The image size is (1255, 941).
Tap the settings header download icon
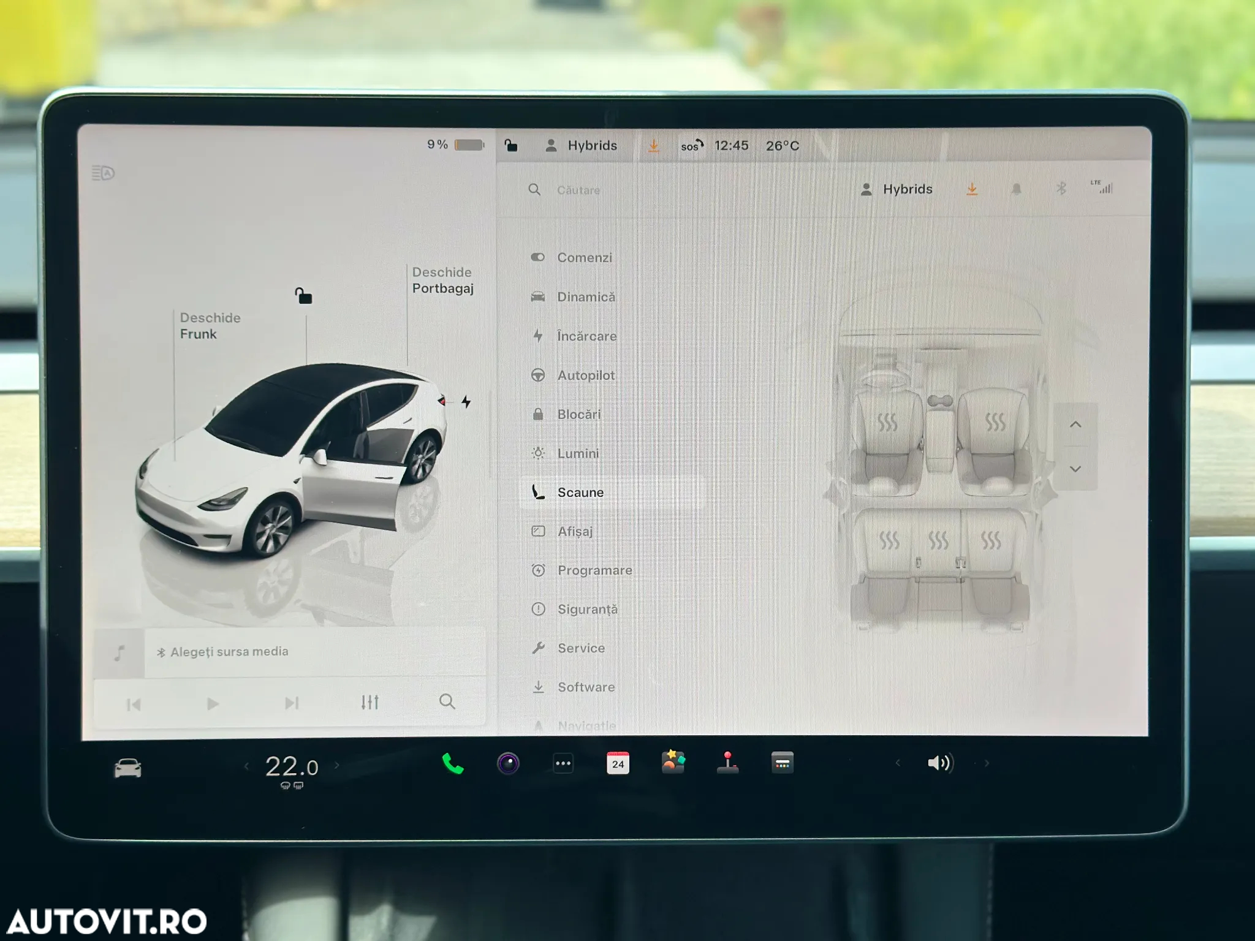click(972, 189)
